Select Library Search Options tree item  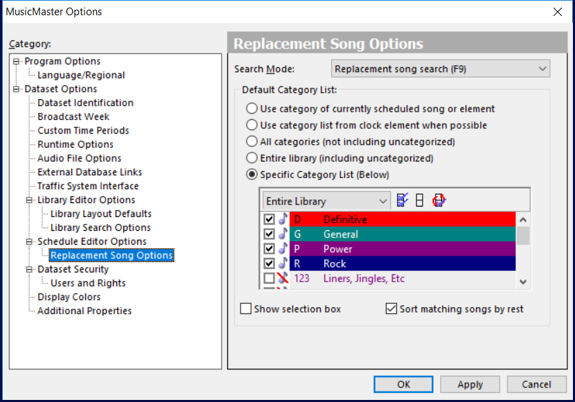[100, 228]
